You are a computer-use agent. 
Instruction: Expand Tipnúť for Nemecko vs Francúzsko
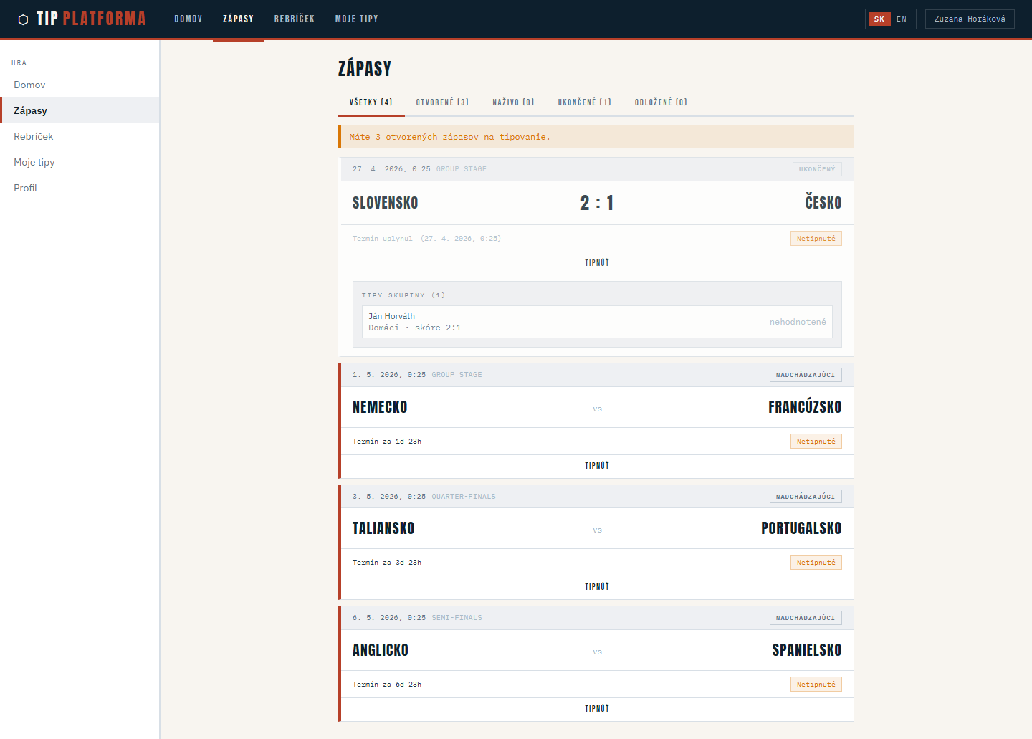click(x=596, y=466)
